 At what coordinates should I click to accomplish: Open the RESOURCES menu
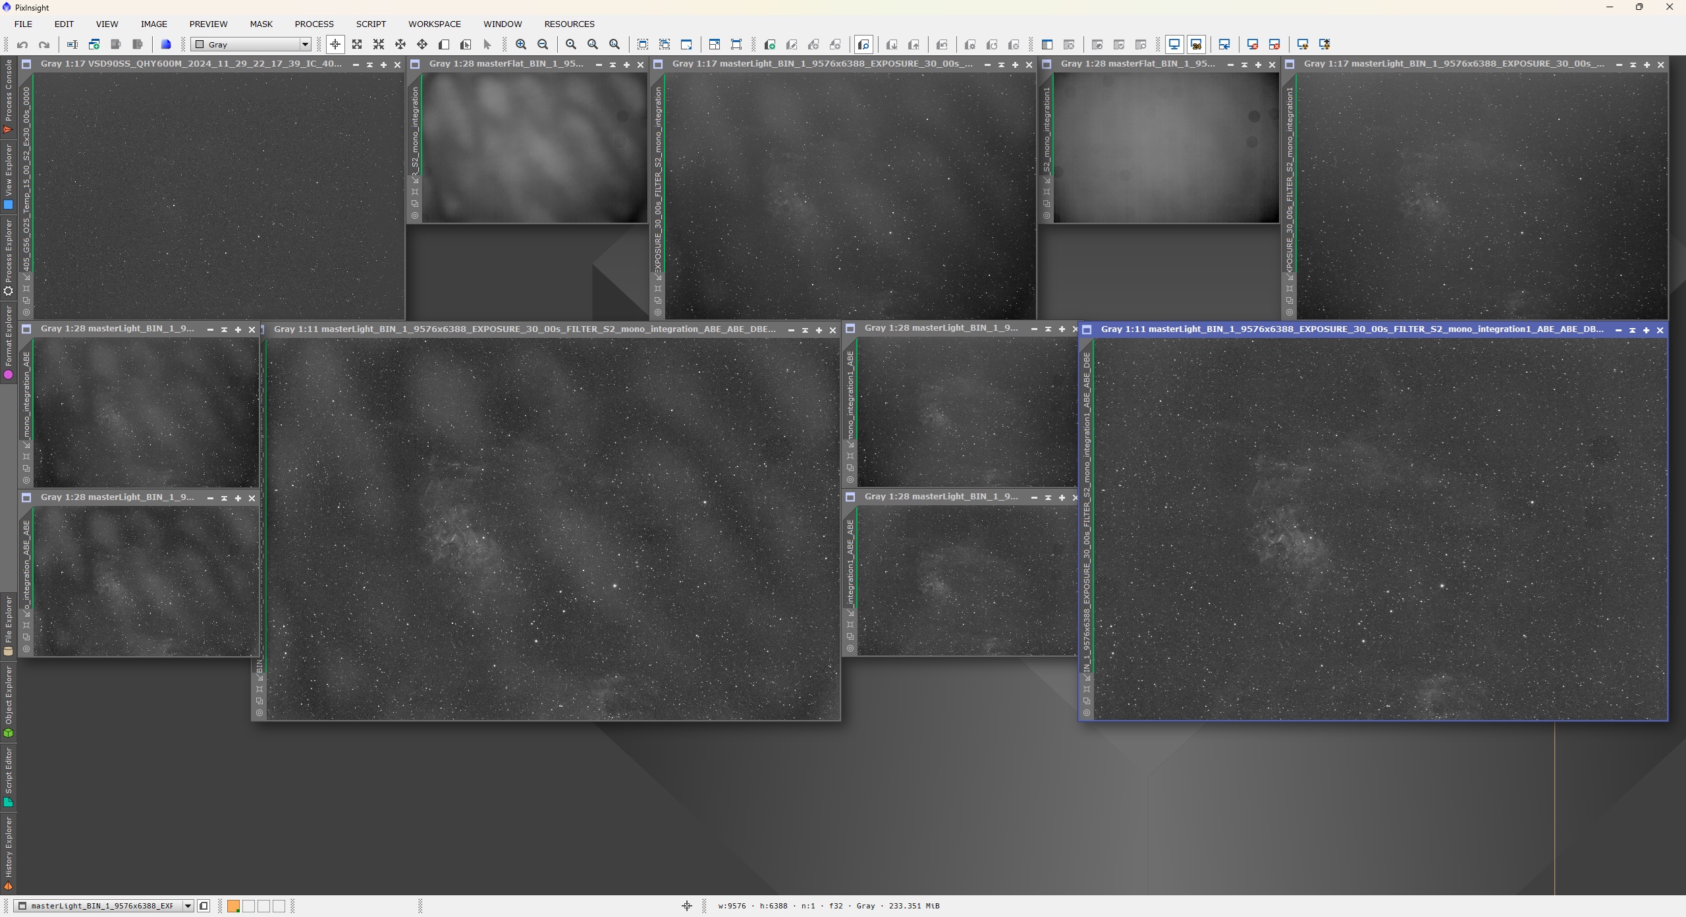tap(569, 24)
